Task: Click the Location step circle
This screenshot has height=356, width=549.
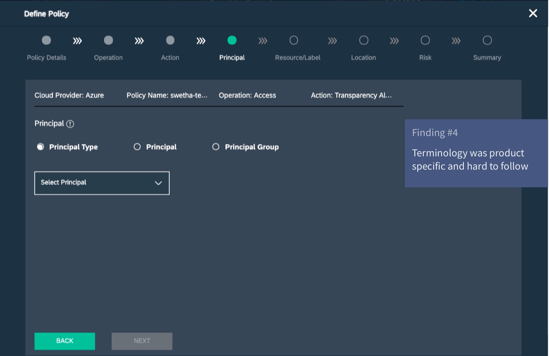Action: [364, 40]
